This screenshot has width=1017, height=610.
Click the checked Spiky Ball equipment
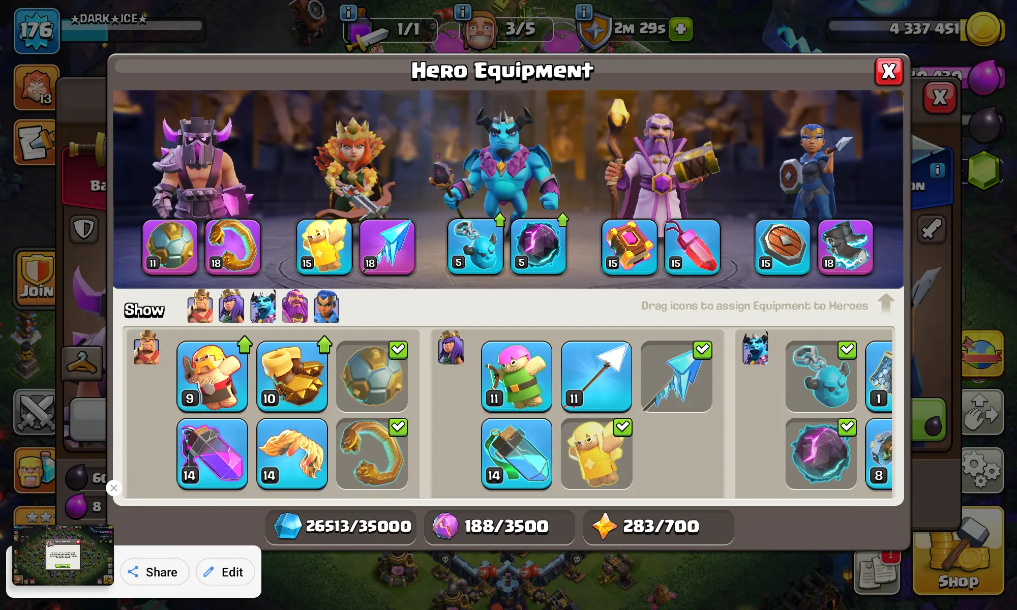click(x=372, y=376)
